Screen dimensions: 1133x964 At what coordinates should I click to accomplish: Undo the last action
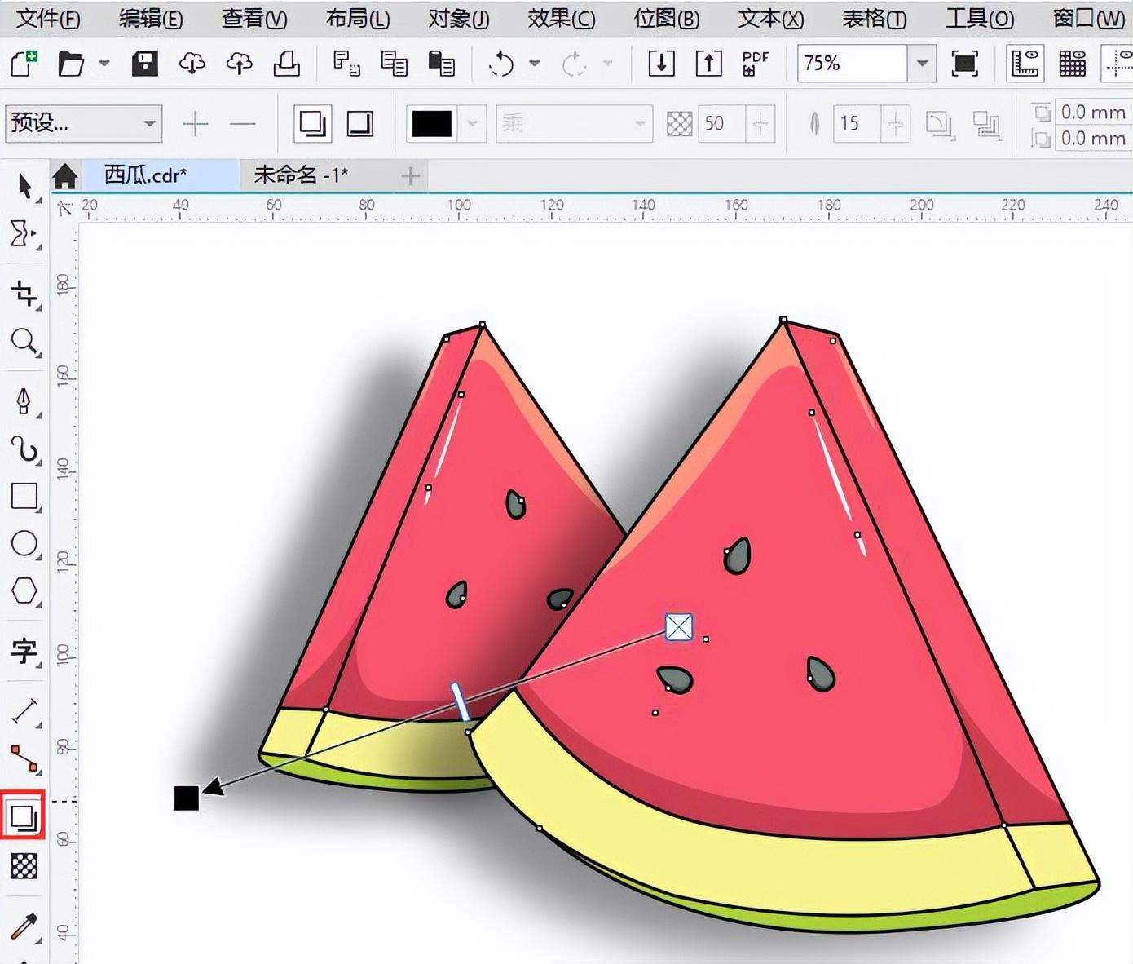point(500,63)
